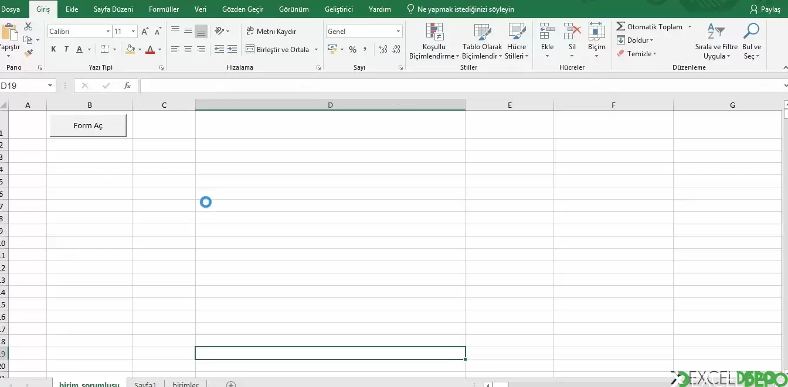The height and width of the screenshot is (387, 788).
Task: Open Tablo Olarak Biçimlendir menu
Action: tap(483, 41)
